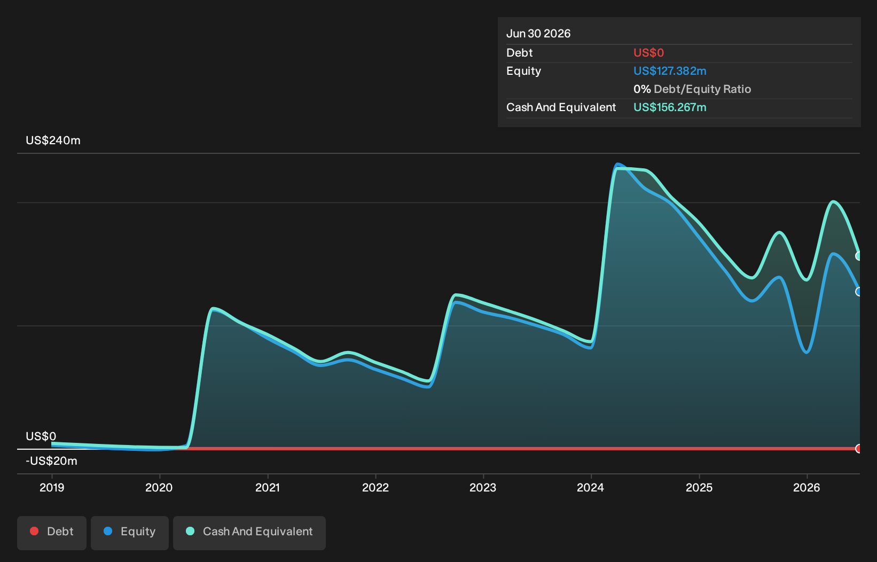Click the 2022 x-axis label
Image resolution: width=877 pixels, height=562 pixels.
point(375,487)
